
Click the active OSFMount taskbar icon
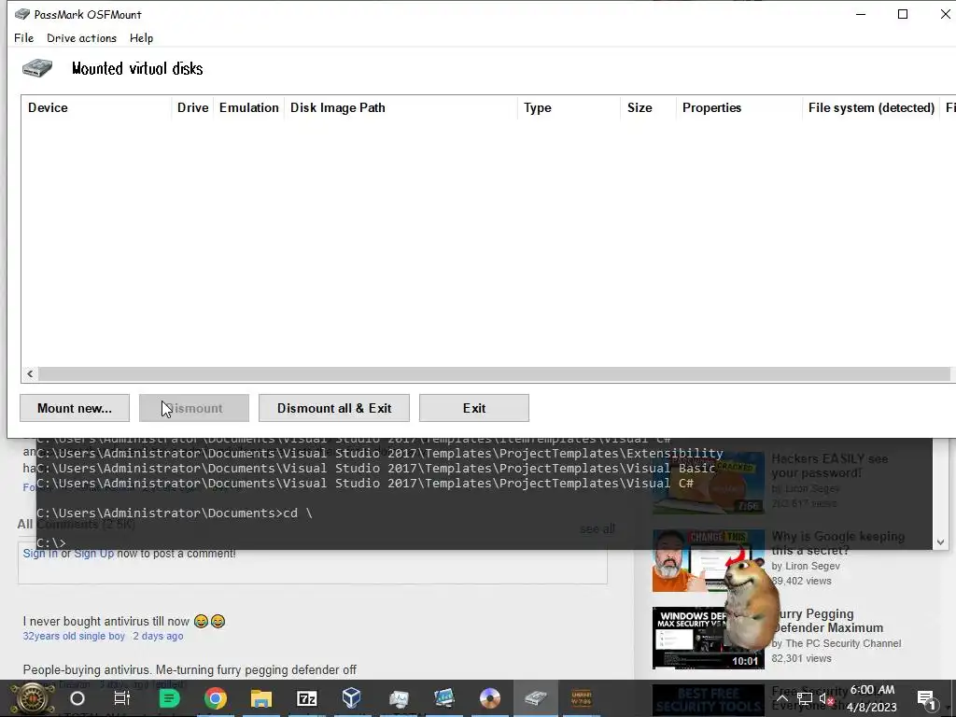click(x=536, y=698)
